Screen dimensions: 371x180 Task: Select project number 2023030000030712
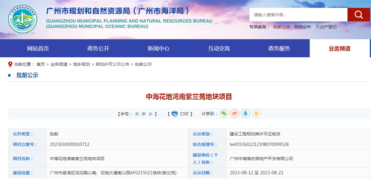tap(69, 144)
